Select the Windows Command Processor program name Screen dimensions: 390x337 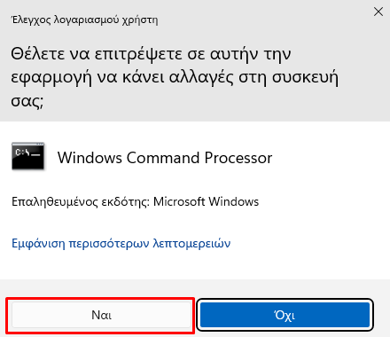165,158
